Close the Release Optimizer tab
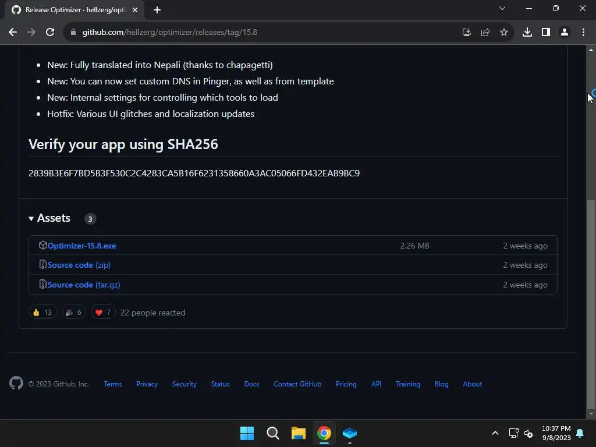 [135, 10]
